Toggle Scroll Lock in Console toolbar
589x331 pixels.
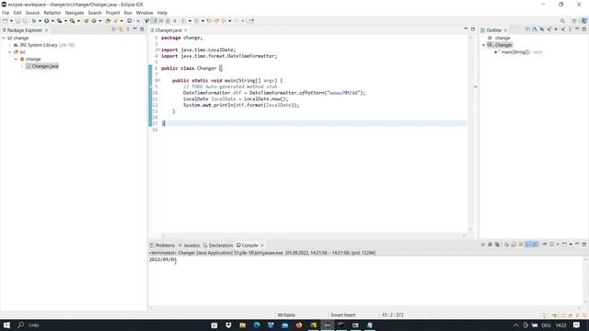coord(514,245)
